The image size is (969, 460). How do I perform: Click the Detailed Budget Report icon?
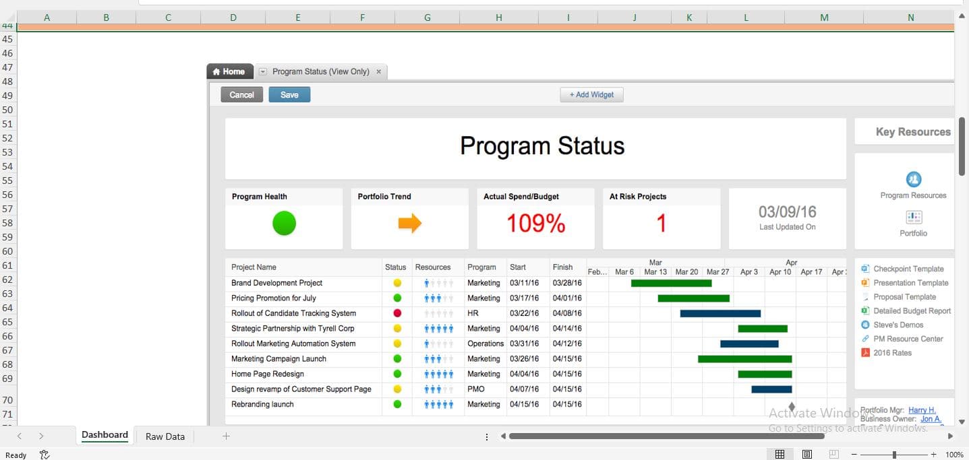point(865,311)
